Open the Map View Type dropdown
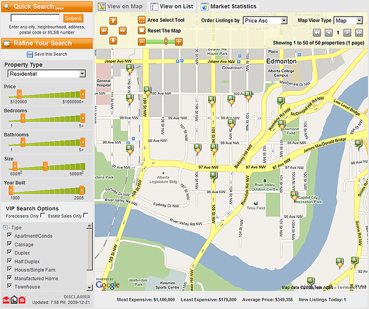The width and height of the screenshot is (369, 309). pos(348,21)
